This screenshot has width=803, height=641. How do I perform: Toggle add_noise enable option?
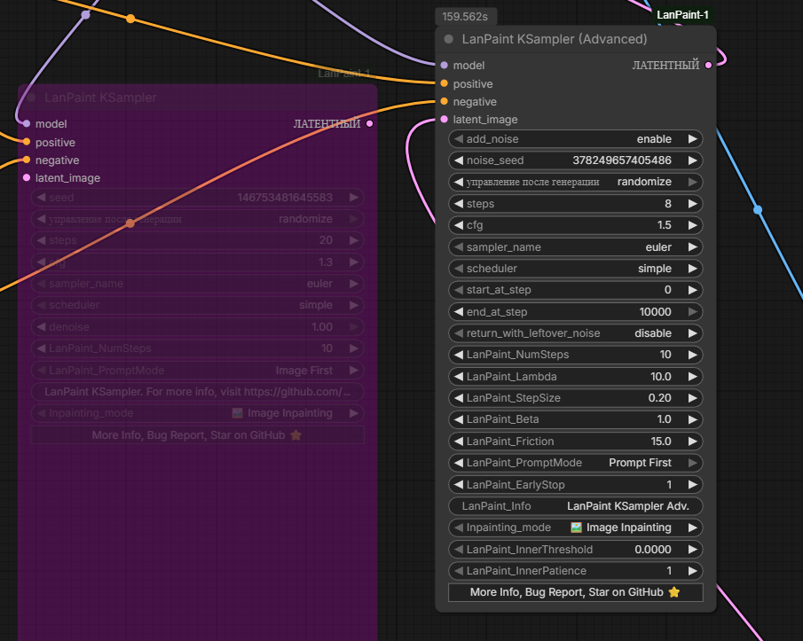click(x=575, y=139)
